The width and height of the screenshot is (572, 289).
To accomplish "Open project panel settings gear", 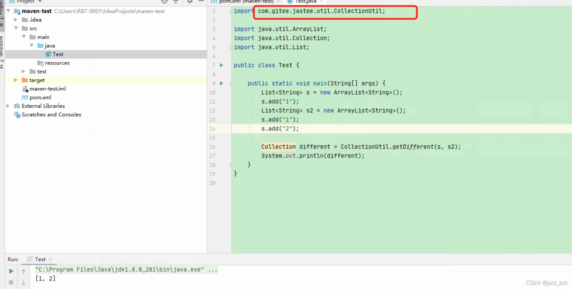I will pyautogui.click(x=190, y=1).
